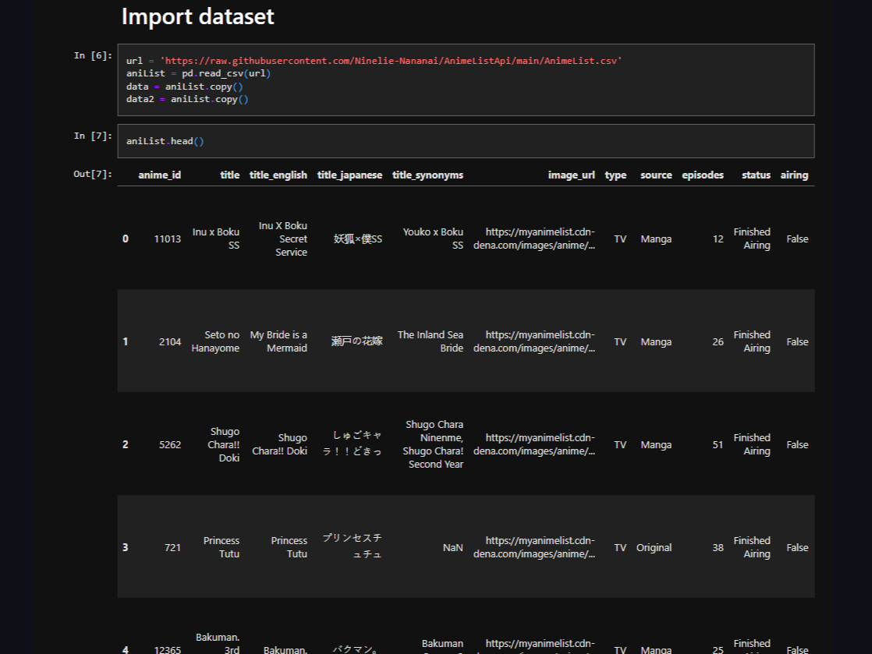
Task: Click the title column header
Action: (x=229, y=175)
